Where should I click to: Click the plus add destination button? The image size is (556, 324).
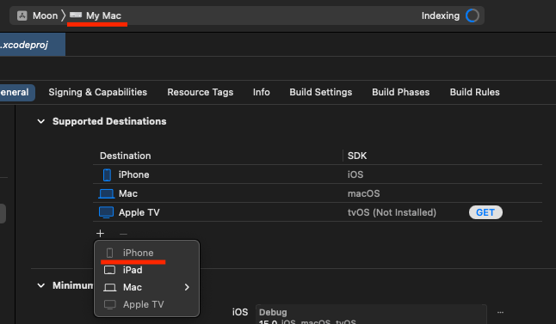pos(101,234)
